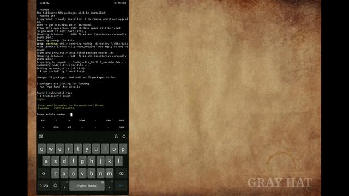Tap the h key

point(91,161)
